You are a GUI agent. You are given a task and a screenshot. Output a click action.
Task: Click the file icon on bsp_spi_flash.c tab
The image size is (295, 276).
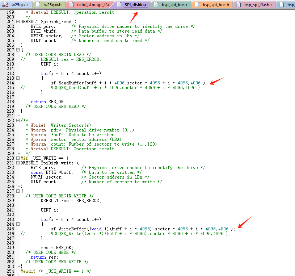click(x=239, y=5)
